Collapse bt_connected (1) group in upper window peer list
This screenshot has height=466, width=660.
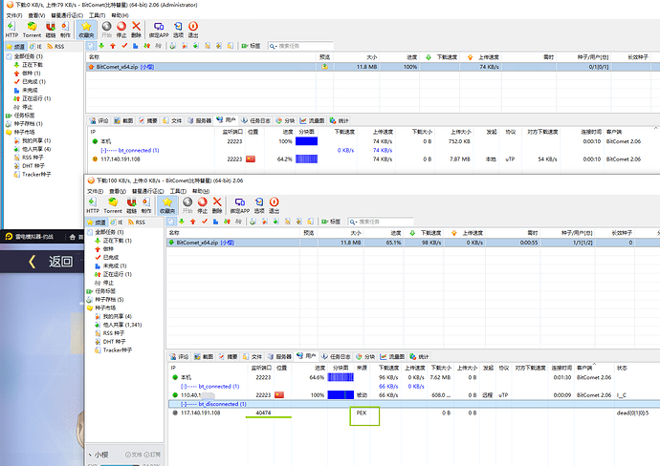(x=103, y=151)
